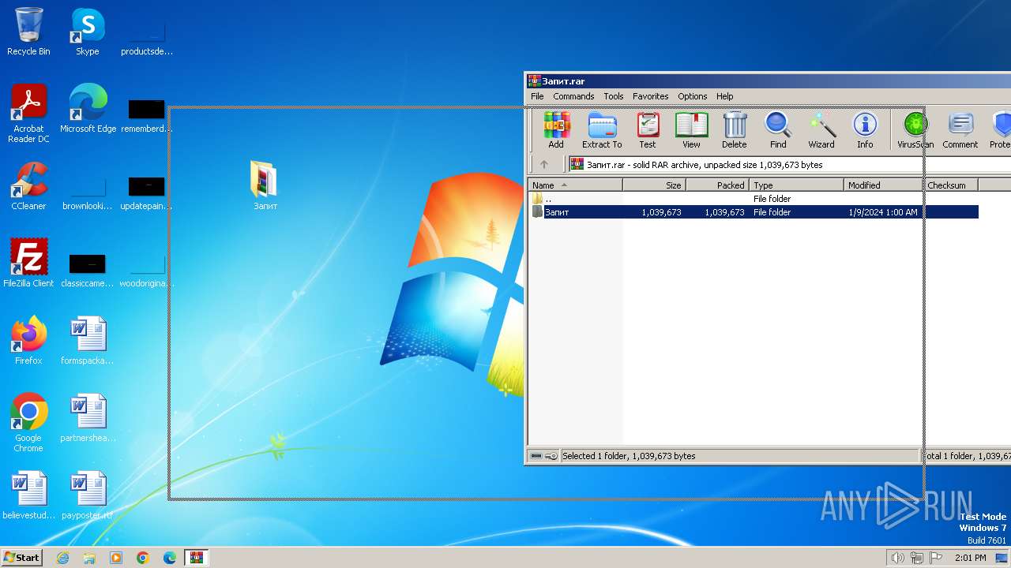Click the Запит.rar window title bar
Viewport: 1011px width, 568px height.
pos(768,80)
